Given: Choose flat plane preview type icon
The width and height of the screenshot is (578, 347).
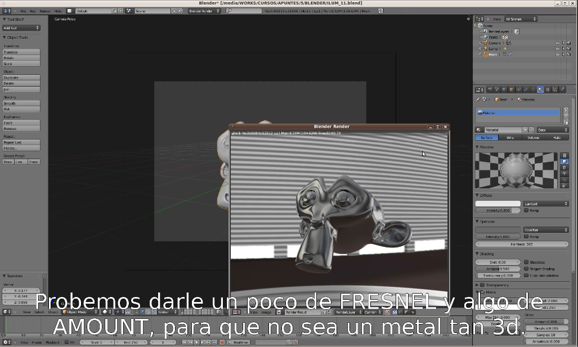Looking at the screenshot, I should 564,155.
